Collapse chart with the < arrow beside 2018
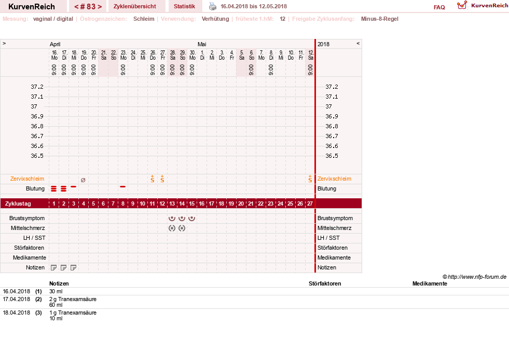509x339 pixels. pos(358,43)
